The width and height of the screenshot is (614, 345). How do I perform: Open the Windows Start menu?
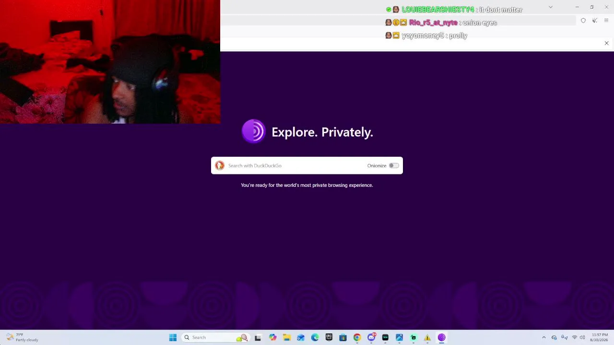coord(173,337)
